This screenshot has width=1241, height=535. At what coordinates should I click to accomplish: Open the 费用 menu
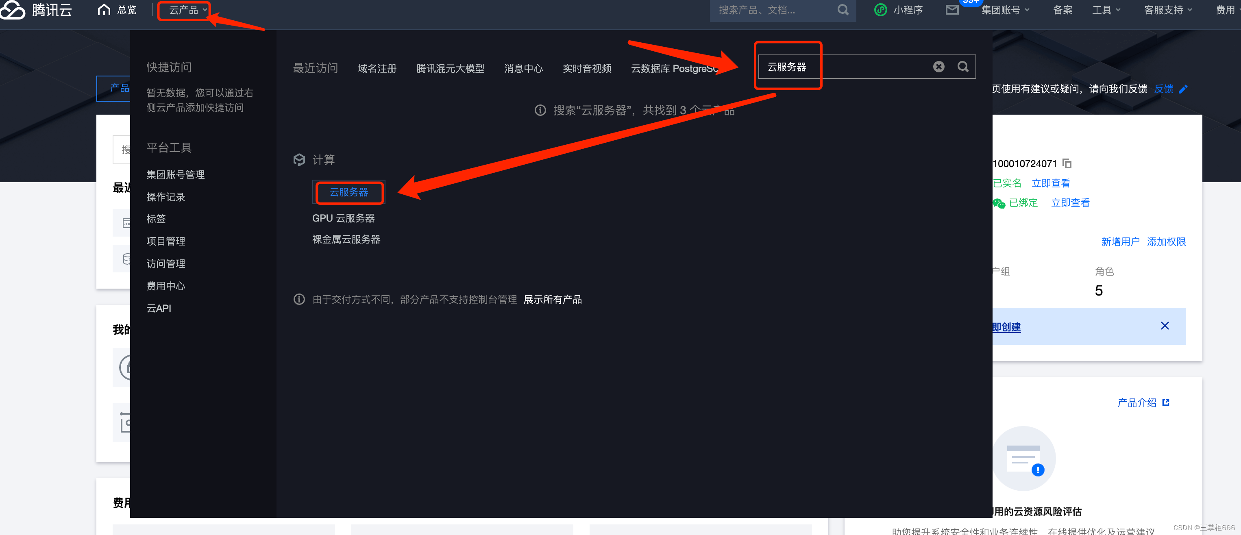(1226, 10)
